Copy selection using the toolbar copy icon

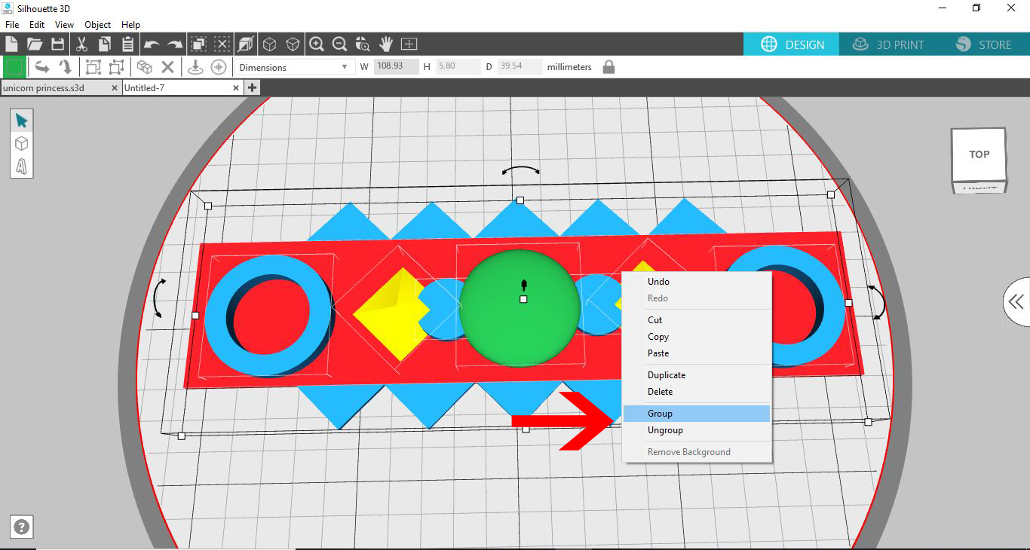105,44
